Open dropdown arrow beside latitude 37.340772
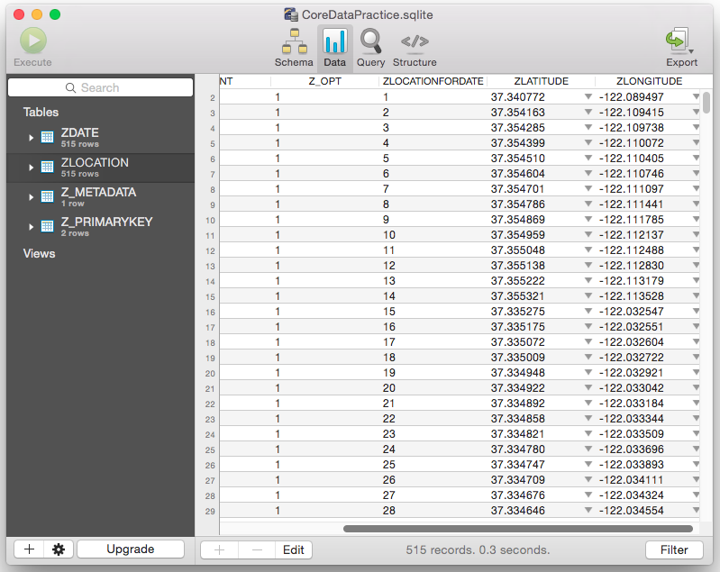 (588, 96)
